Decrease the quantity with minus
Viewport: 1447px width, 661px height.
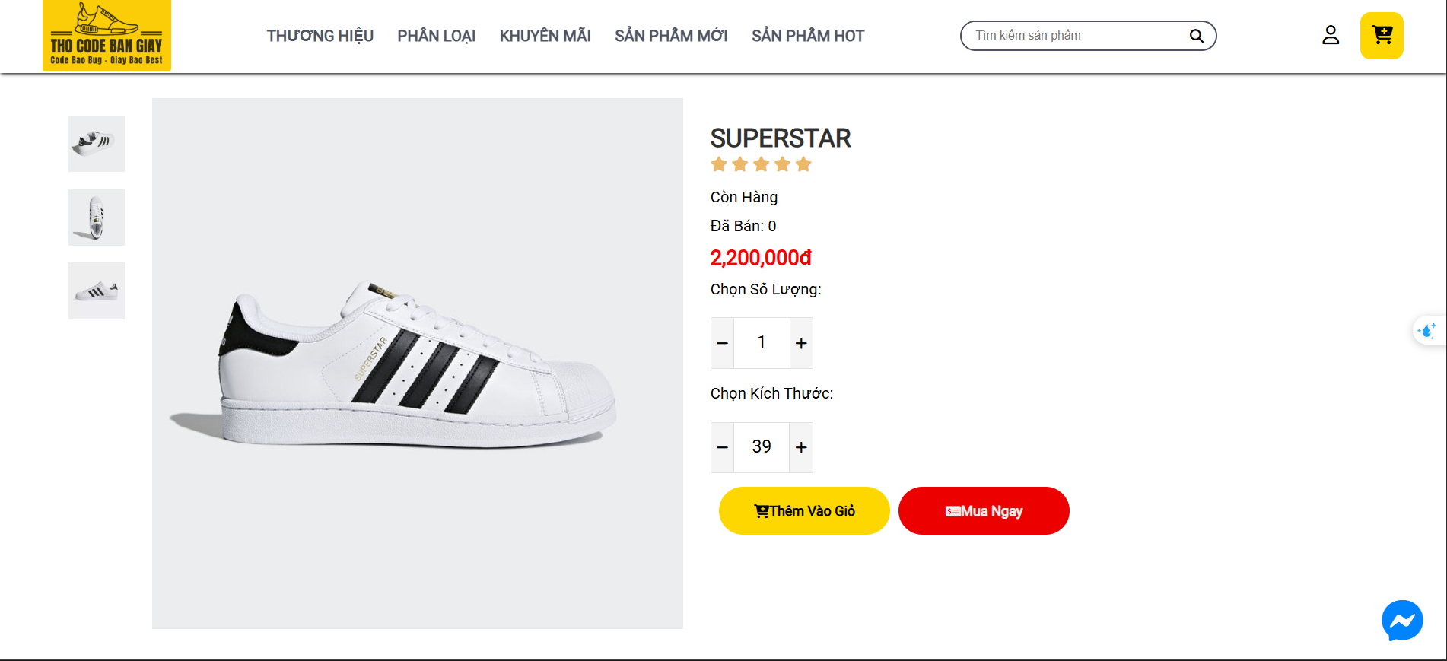tap(723, 343)
